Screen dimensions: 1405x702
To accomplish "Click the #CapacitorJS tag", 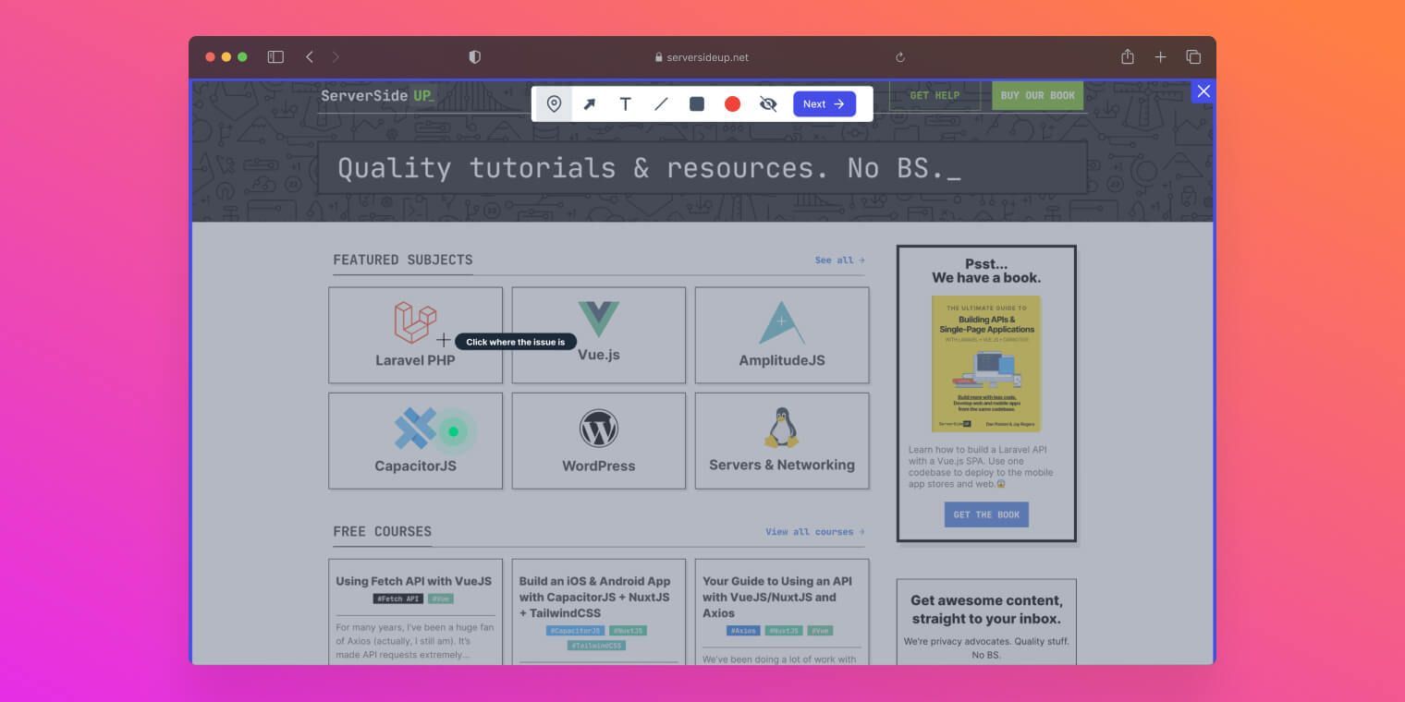I will (x=575, y=631).
